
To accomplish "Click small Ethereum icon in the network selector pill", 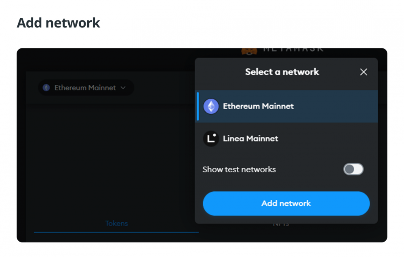I will tap(46, 88).
